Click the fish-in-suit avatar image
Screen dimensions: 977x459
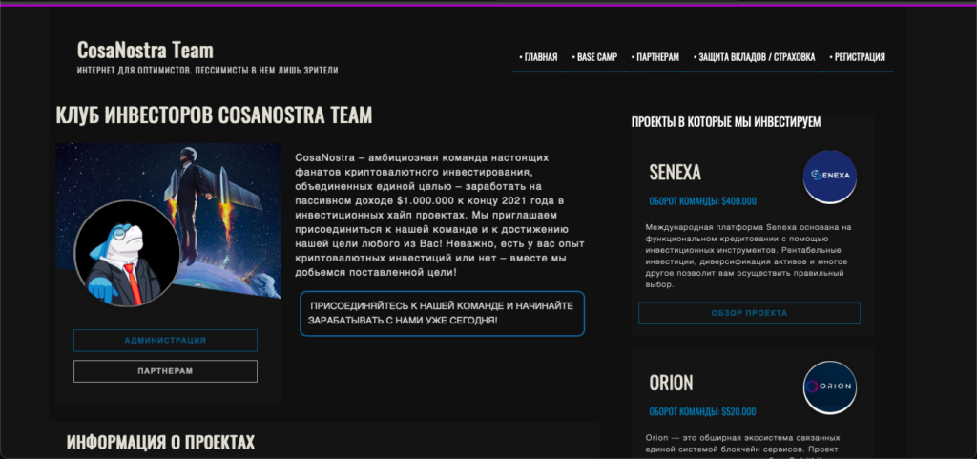127,254
